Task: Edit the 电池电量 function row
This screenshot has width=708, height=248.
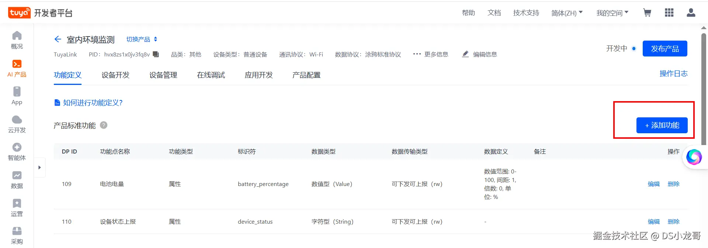Action: 654,184
